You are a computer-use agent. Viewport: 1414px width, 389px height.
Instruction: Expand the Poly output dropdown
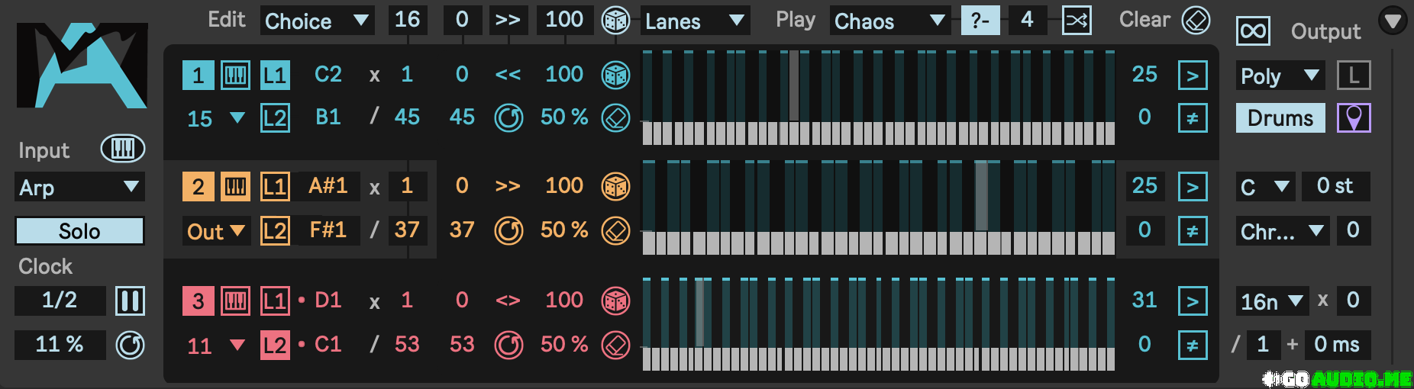[x=1280, y=76]
